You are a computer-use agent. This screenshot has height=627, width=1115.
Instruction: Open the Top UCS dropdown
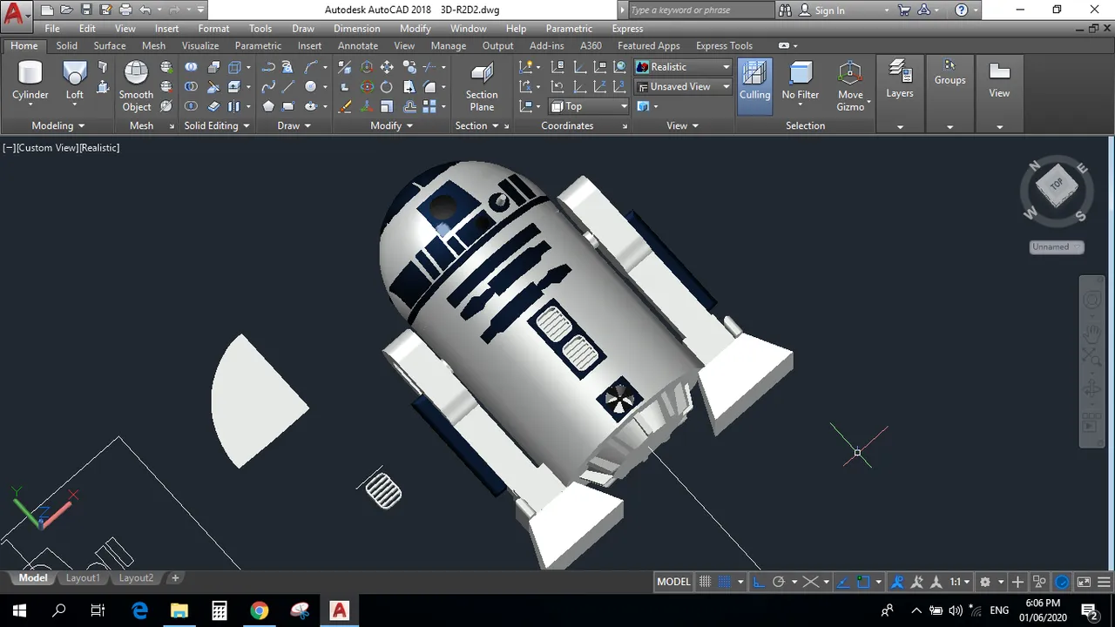click(x=589, y=106)
